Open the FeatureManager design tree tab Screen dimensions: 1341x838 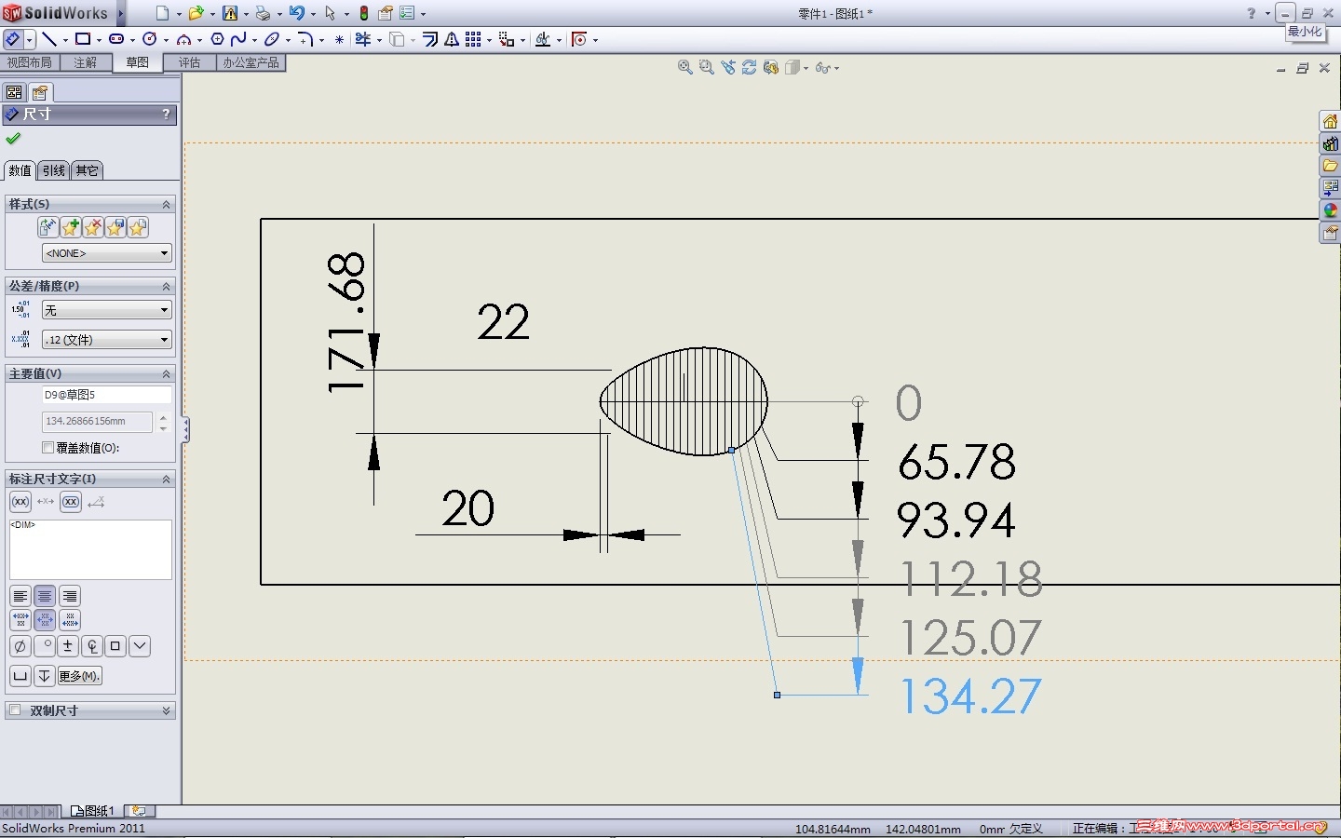point(14,92)
